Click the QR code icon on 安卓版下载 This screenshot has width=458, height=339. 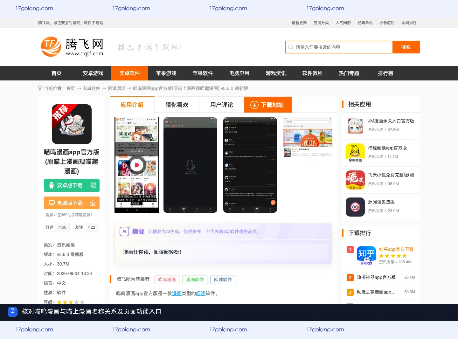[93, 185]
